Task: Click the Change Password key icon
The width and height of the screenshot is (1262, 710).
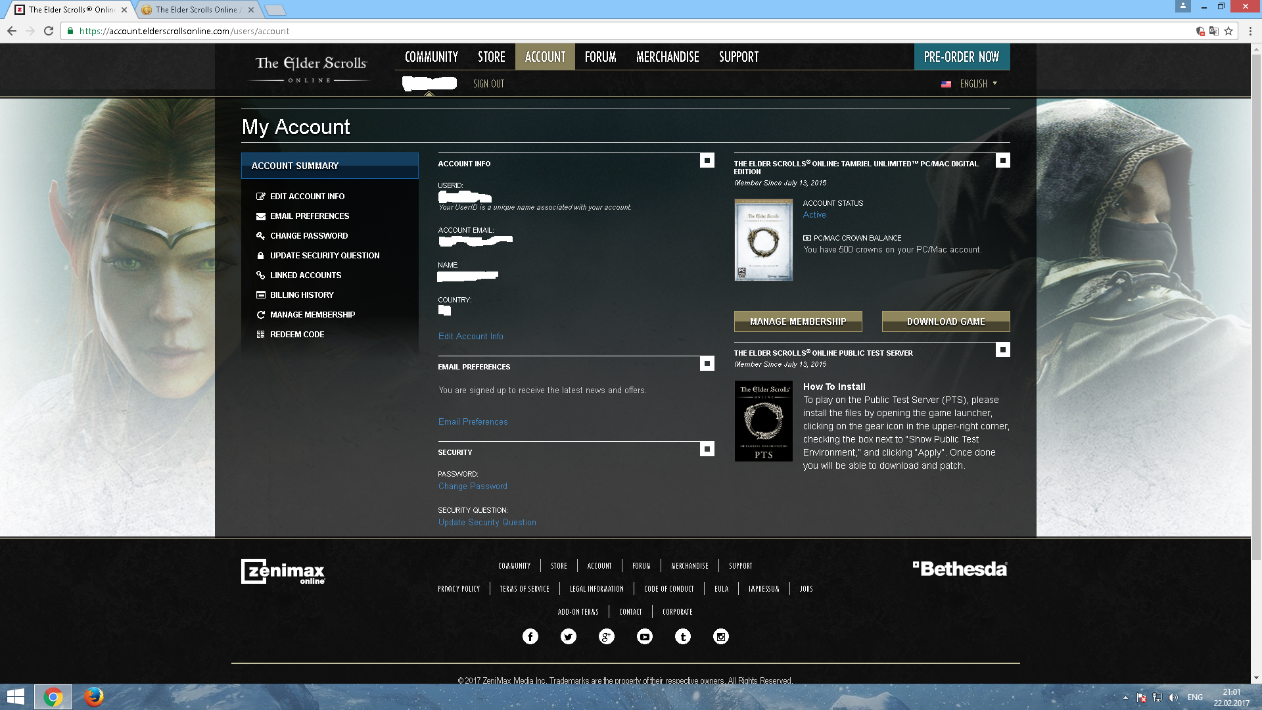Action: (261, 236)
